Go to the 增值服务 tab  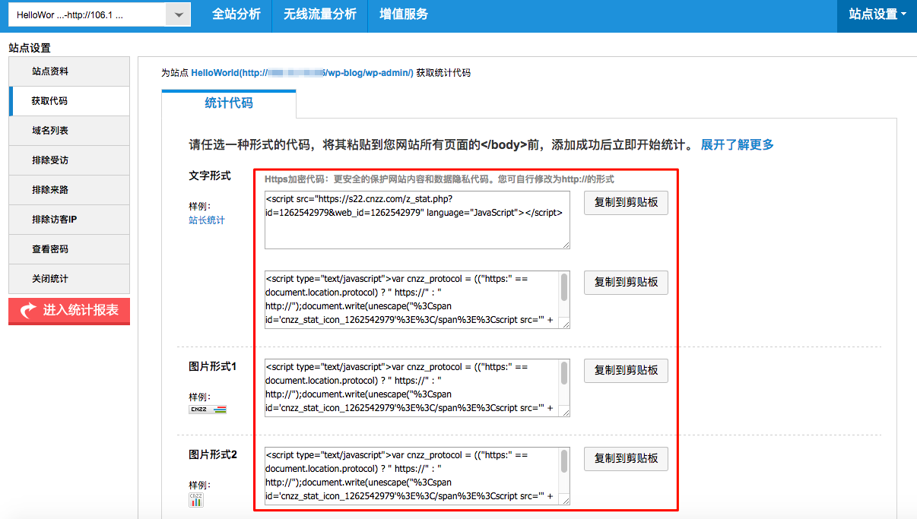click(404, 14)
